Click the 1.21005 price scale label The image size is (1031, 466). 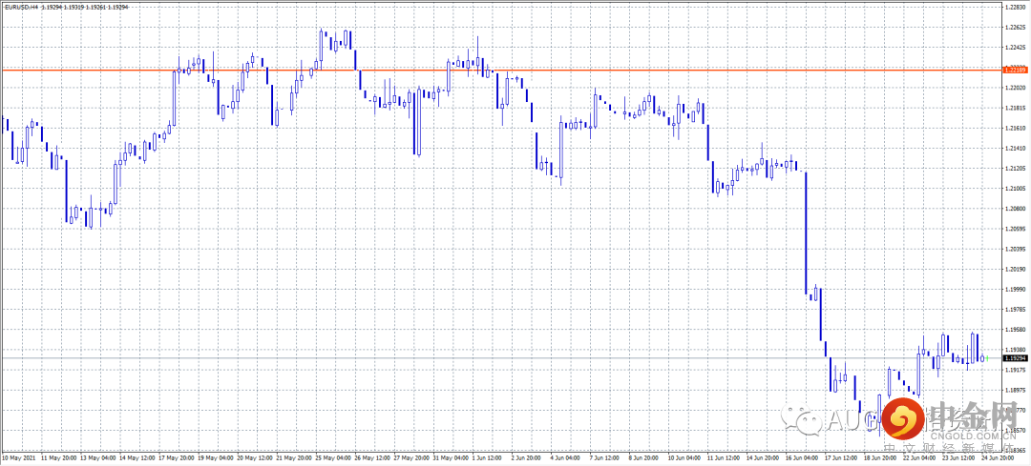coord(1016,189)
